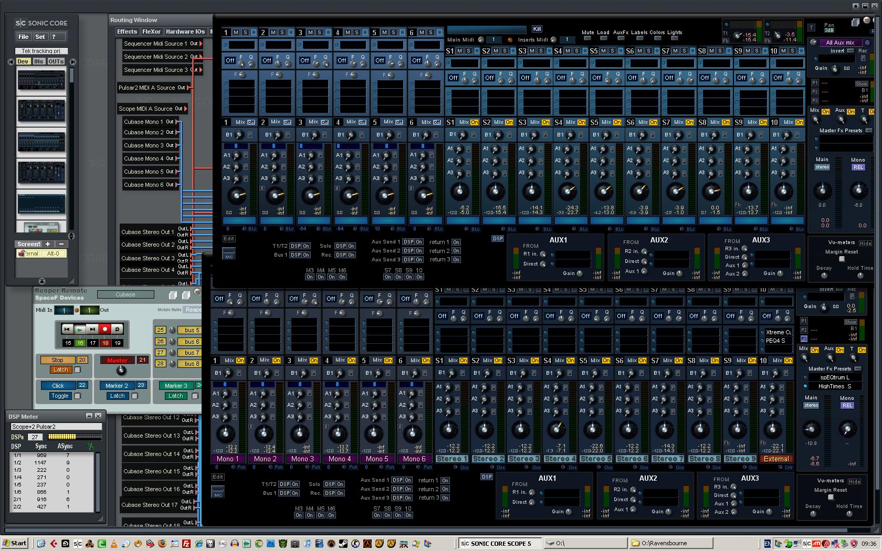Click the Kill button
Screen dimensions: 882x551
pos(537,29)
